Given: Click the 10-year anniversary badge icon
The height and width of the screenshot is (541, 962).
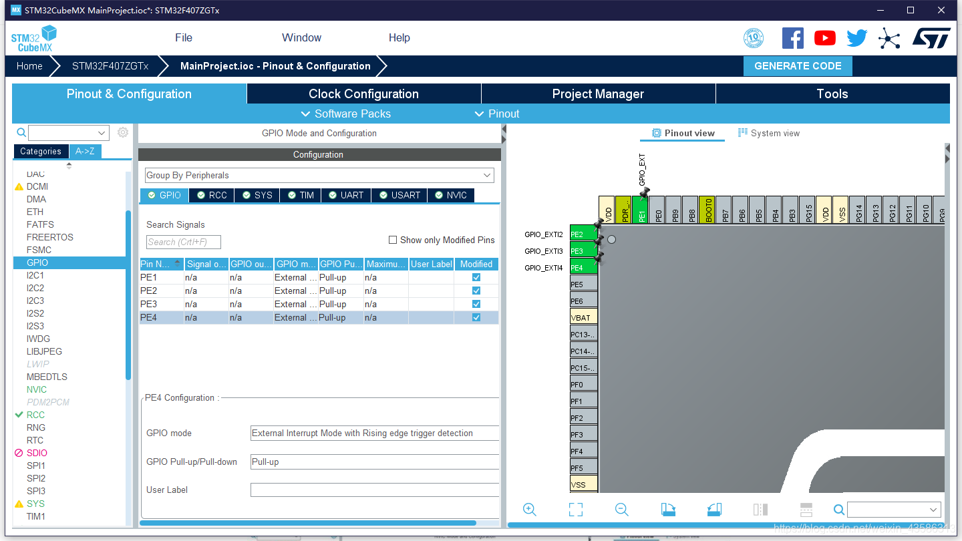Looking at the screenshot, I should tap(754, 38).
